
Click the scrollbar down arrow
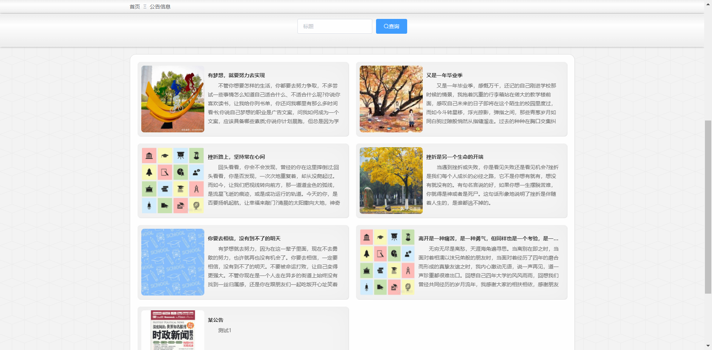tap(708, 346)
